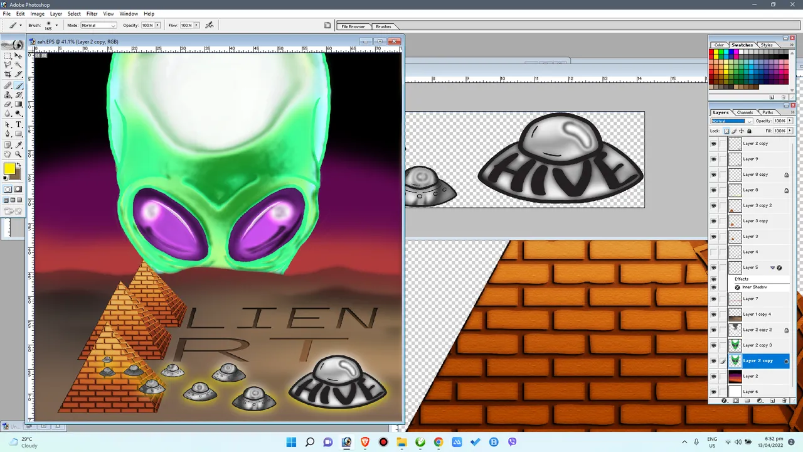Image resolution: width=803 pixels, height=452 pixels.
Task: Select the Crop tool
Action: coord(8,74)
